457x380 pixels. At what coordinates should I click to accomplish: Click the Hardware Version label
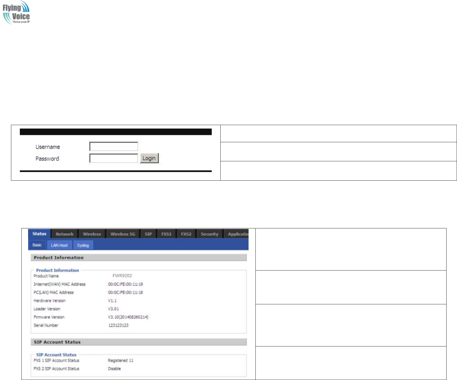(x=50, y=301)
